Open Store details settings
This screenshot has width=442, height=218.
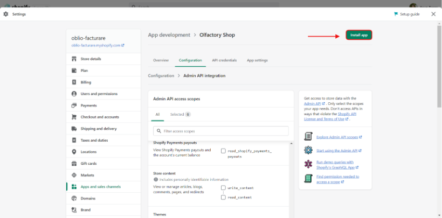(103, 59)
